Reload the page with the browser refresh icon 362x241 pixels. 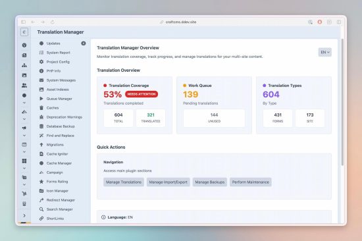click(x=53, y=22)
